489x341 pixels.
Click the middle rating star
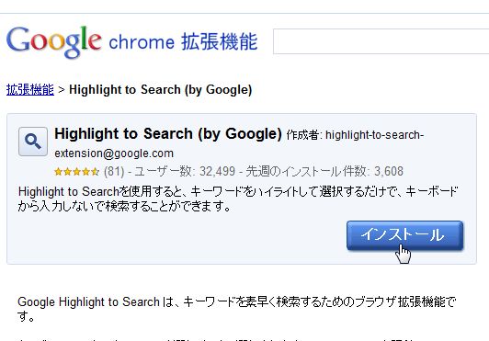[76, 171]
